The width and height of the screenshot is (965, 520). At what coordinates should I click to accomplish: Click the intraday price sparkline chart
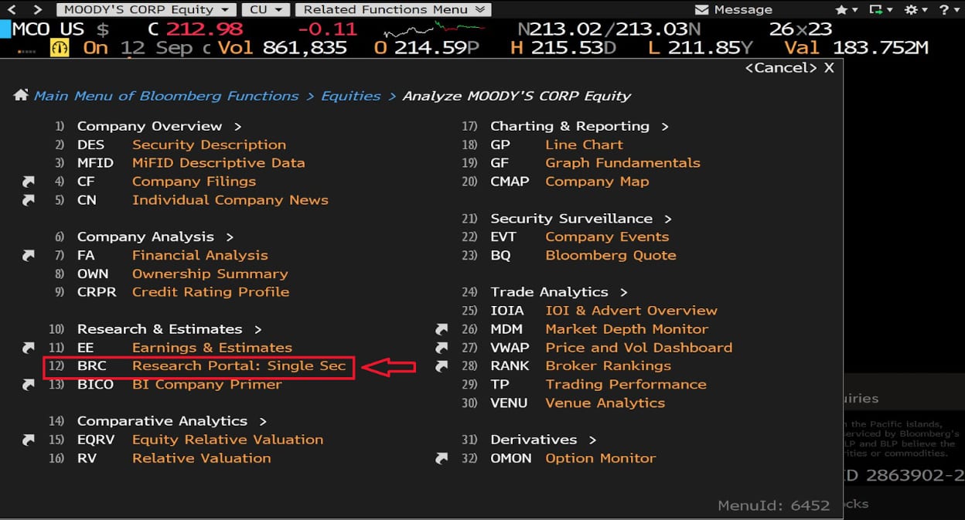click(x=435, y=29)
